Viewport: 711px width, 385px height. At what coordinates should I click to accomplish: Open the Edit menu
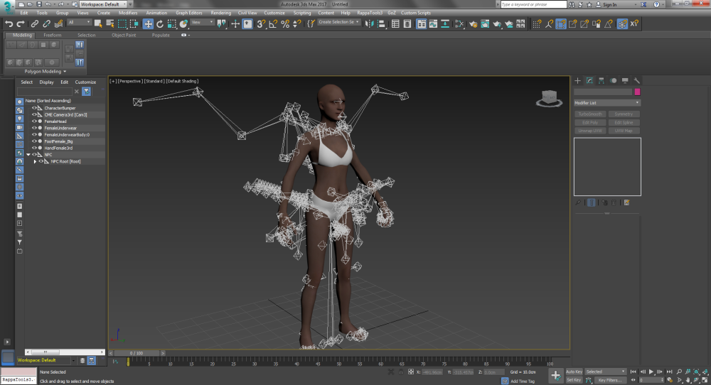pos(24,13)
